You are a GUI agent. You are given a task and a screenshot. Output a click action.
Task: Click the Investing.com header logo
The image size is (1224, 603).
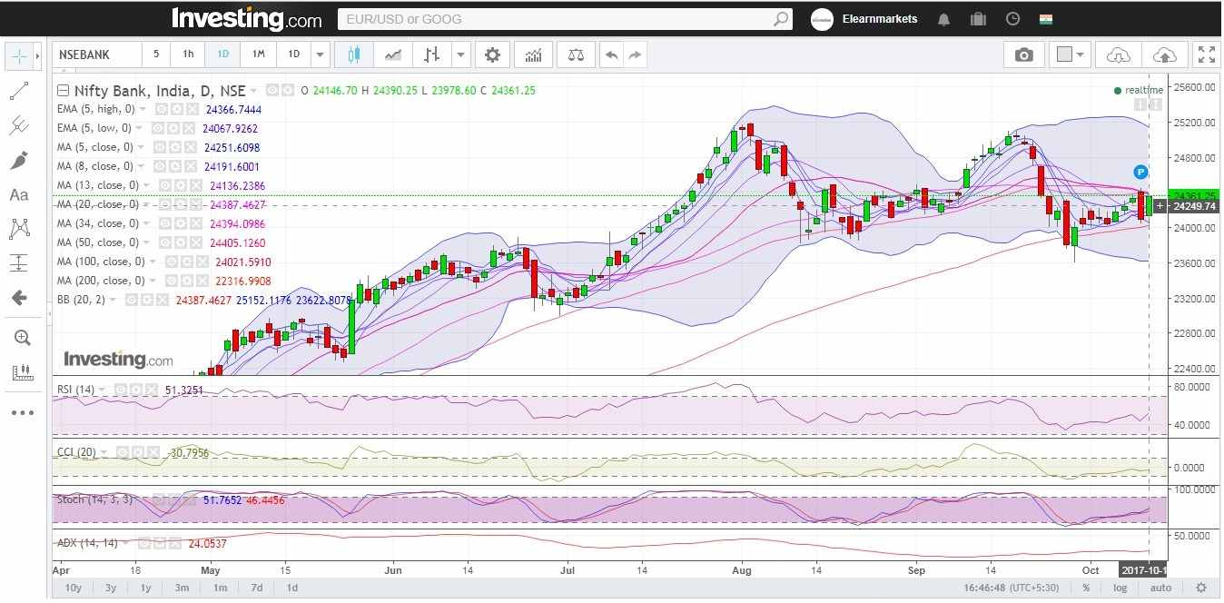tap(246, 19)
